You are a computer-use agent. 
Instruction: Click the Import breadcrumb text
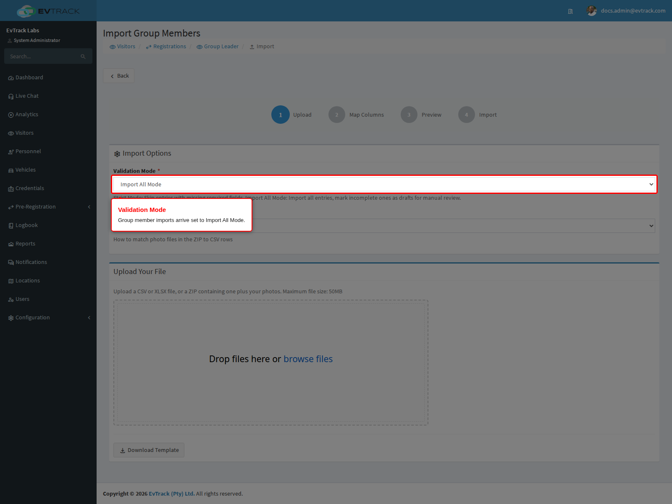tap(265, 47)
